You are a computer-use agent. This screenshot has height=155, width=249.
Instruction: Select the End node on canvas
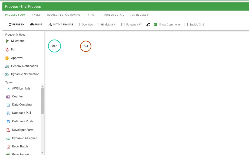pyautogui.click(x=86, y=46)
